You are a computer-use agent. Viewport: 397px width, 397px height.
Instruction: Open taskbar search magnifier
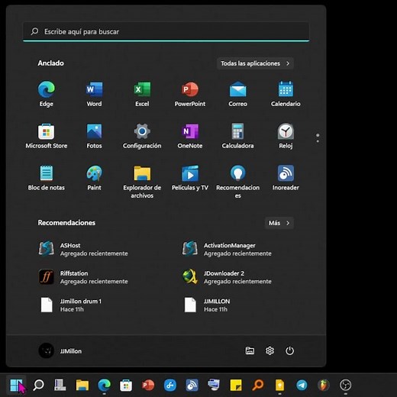38,385
